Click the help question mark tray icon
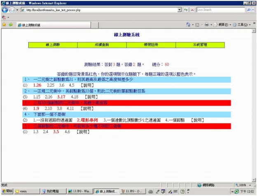This screenshot has height=196, width=257. point(182,191)
